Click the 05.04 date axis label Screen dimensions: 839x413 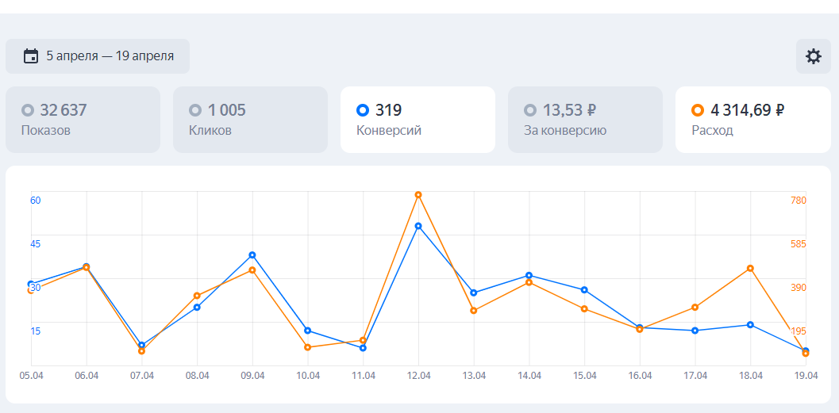[31, 376]
